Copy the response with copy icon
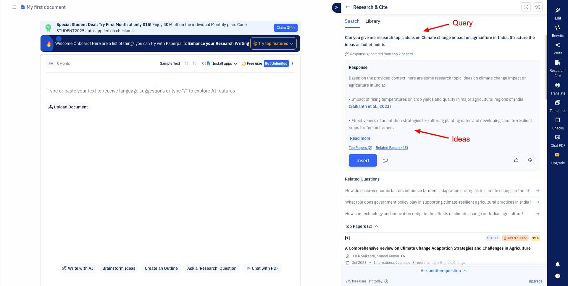Image resolution: width=568 pixels, height=286 pixels. (x=385, y=160)
